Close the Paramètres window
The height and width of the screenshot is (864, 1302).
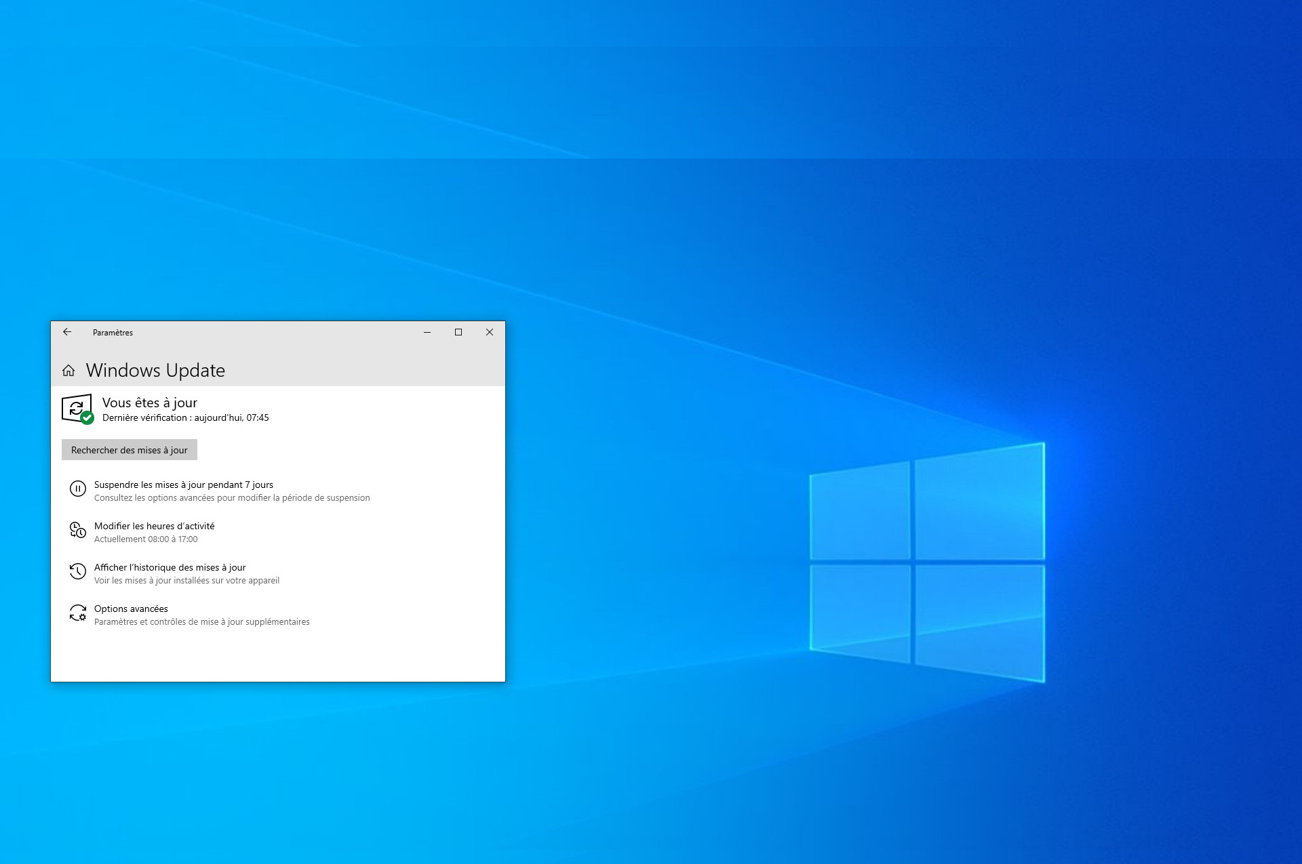coord(490,332)
